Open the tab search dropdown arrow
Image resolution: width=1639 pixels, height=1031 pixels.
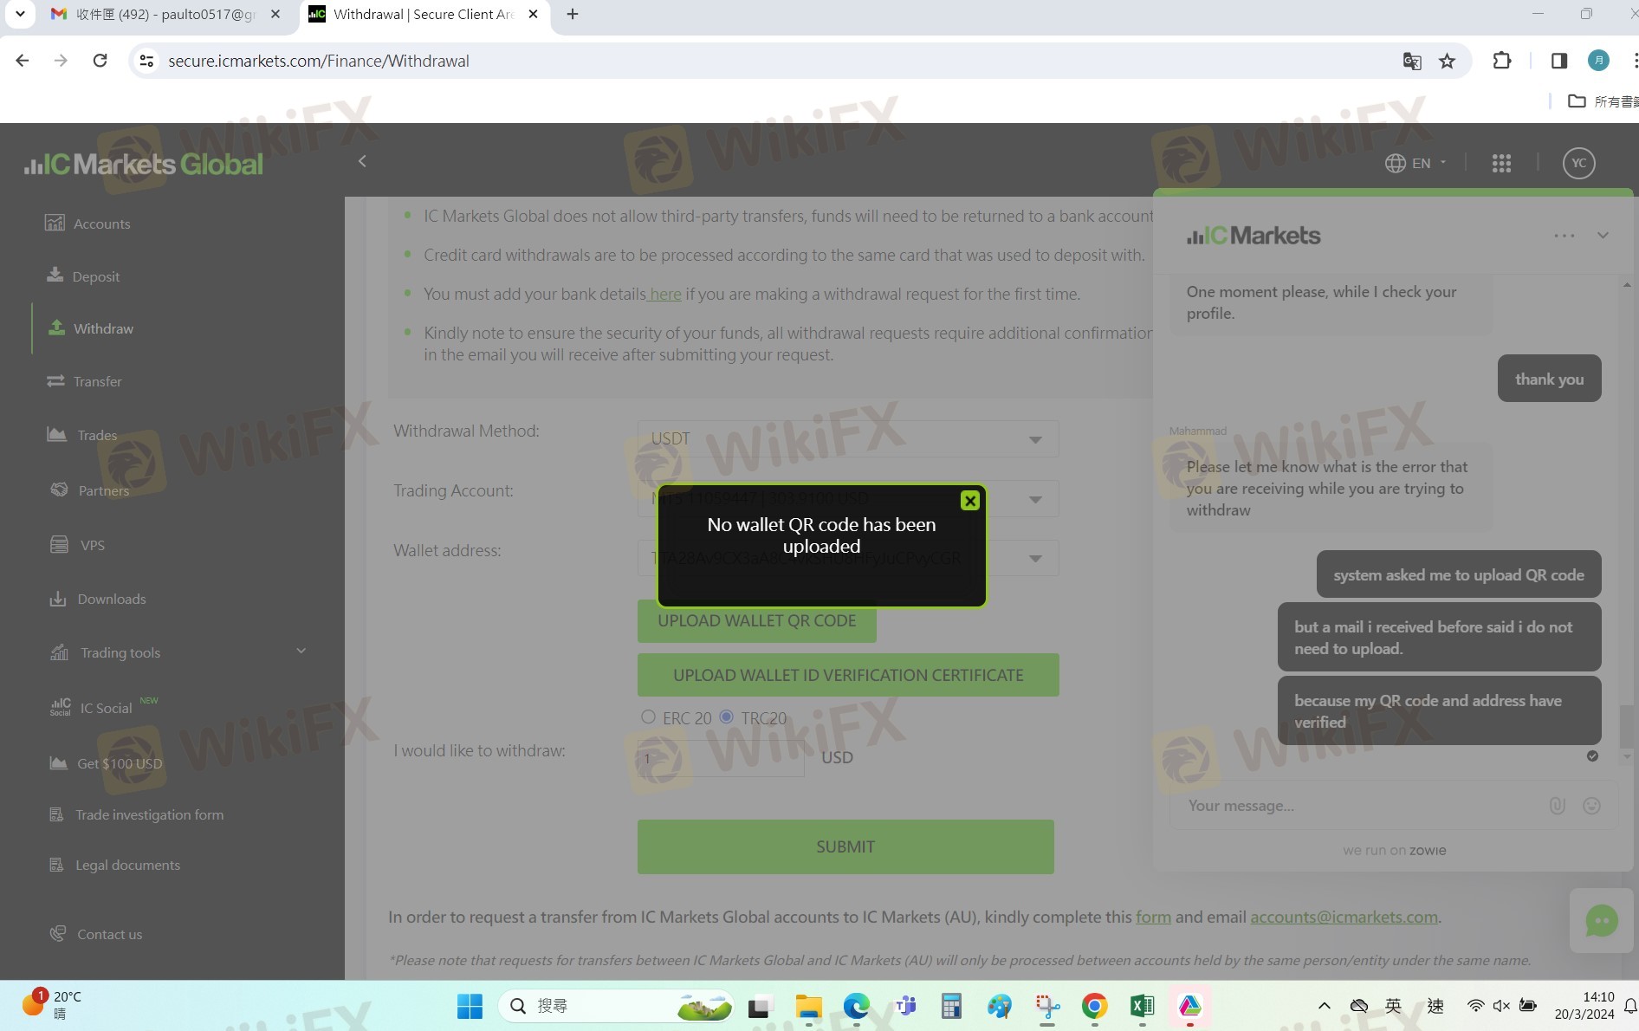[x=19, y=15]
